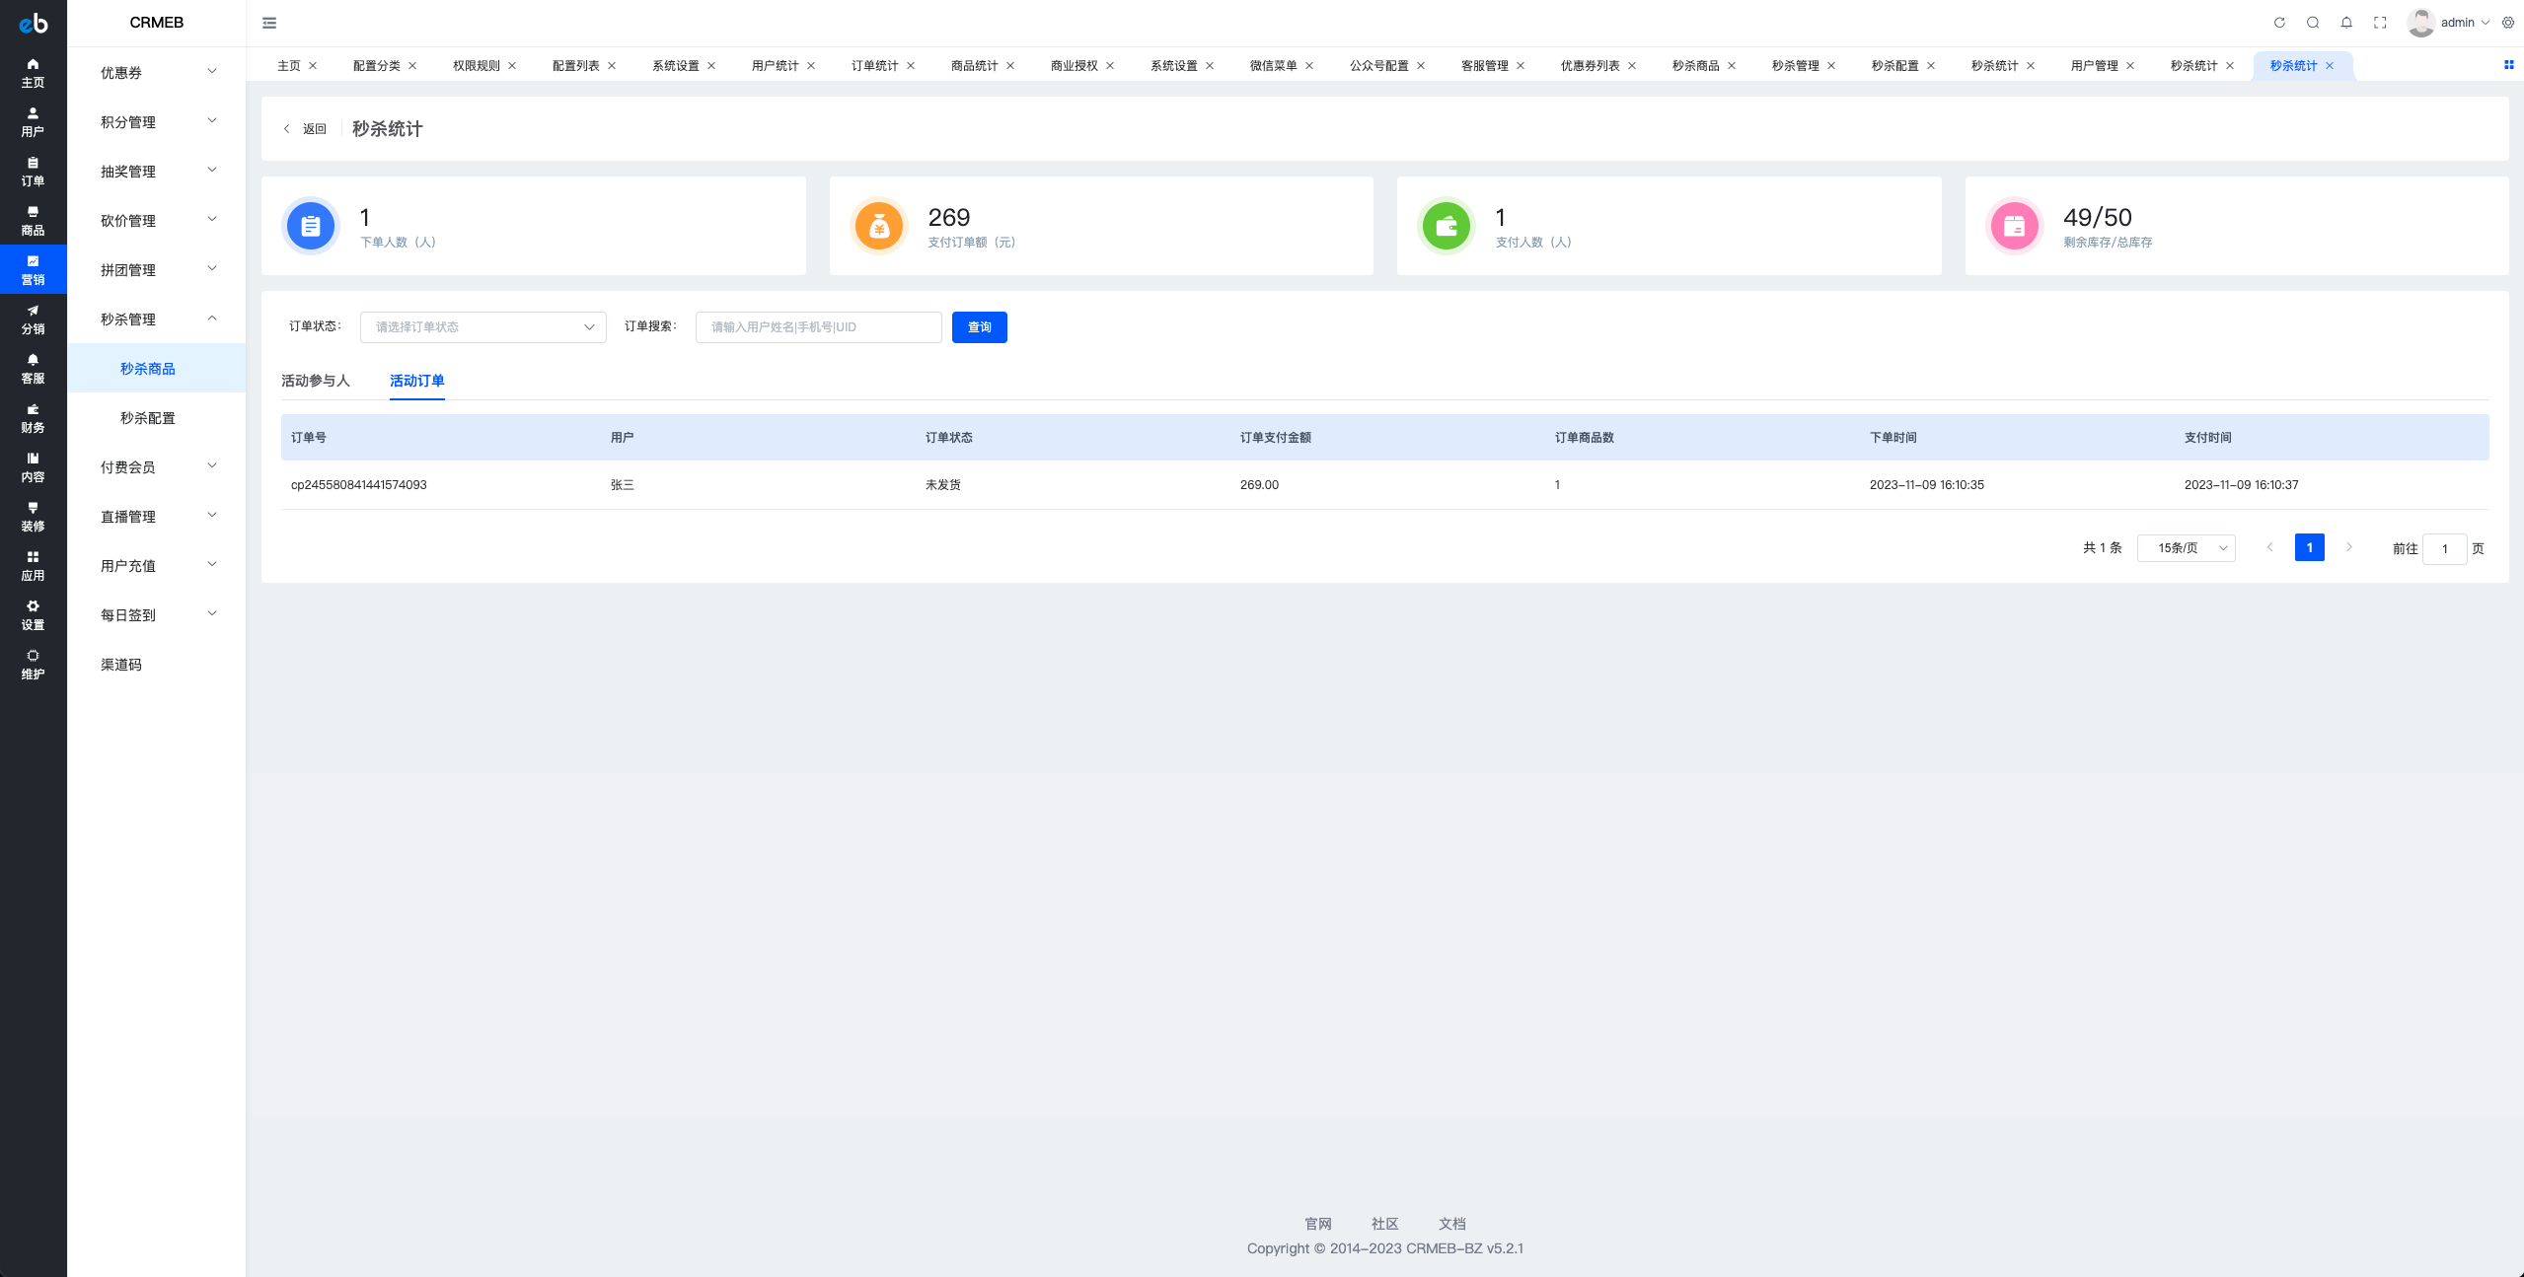
Task: Close the active 秒杀统计 tab
Action: [2330, 66]
